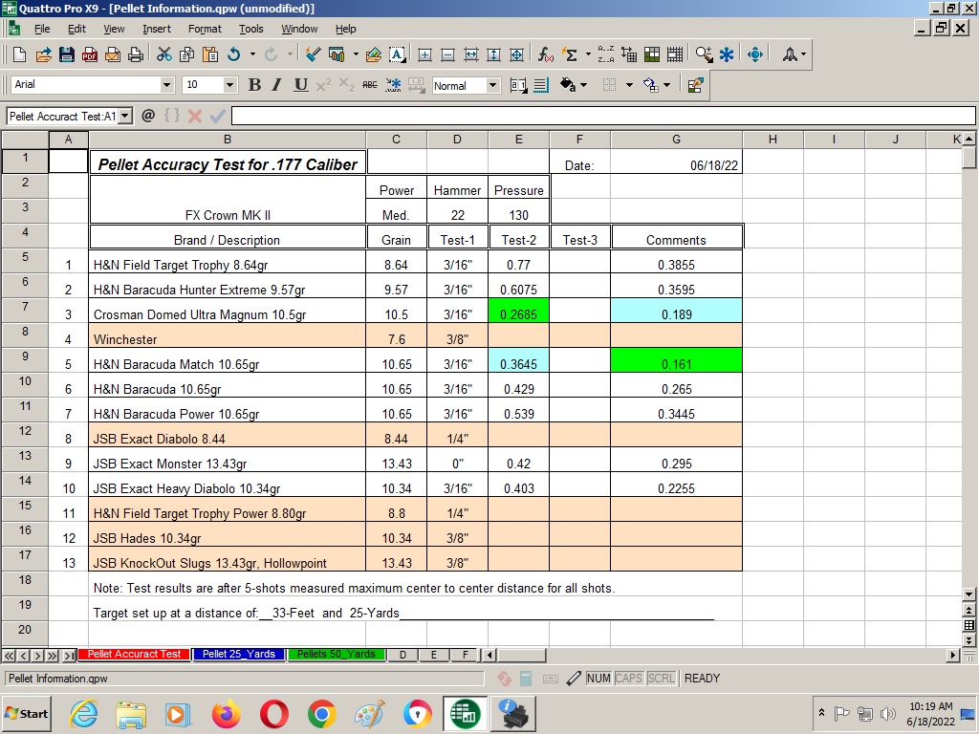Click the strikethrough ABC icon

(370, 85)
